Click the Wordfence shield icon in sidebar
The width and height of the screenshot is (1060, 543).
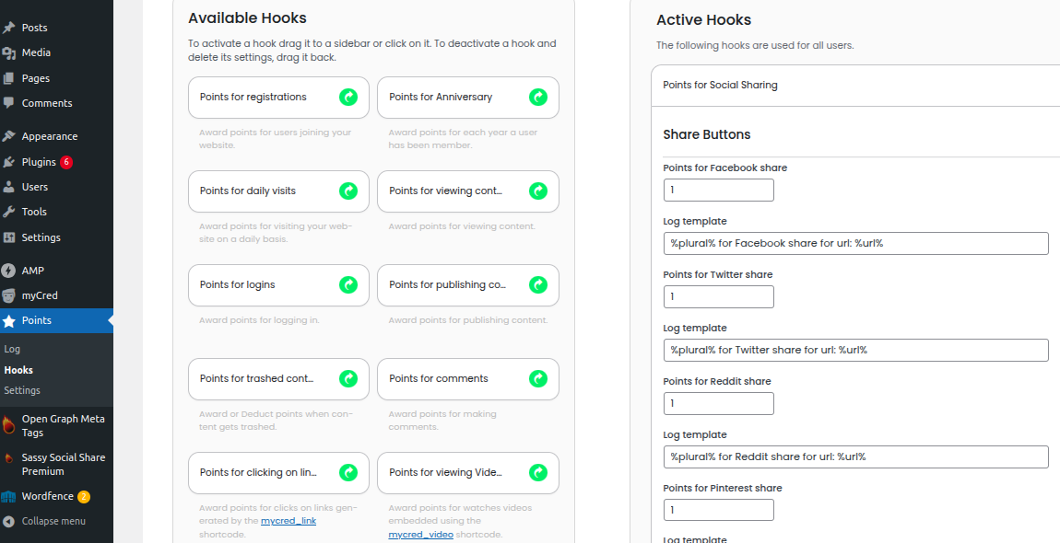pos(9,497)
